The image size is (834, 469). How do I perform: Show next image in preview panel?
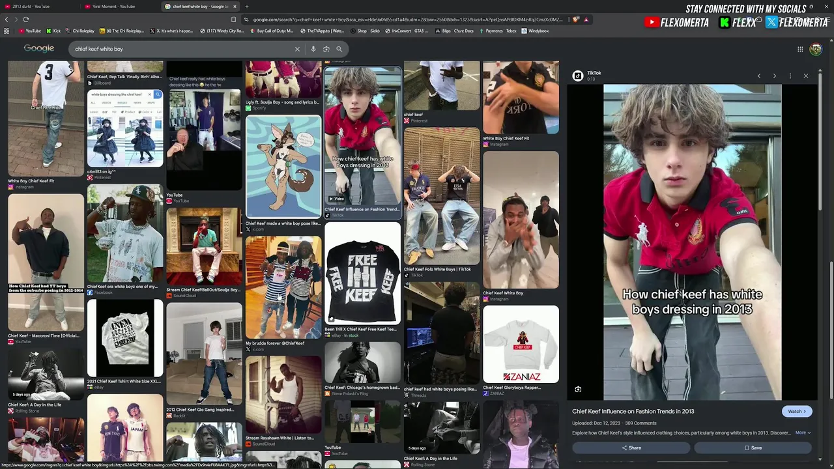pyautogui.click(x=775, y=76)
